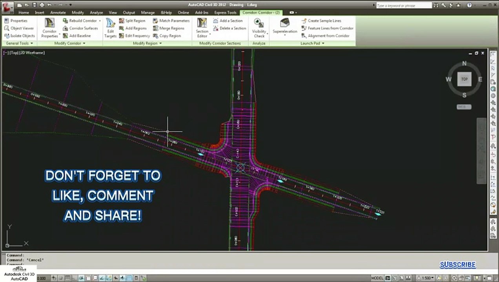Click Merge Regions
Image resolution: width=499 pixels, height=282 pixels.
169,28
